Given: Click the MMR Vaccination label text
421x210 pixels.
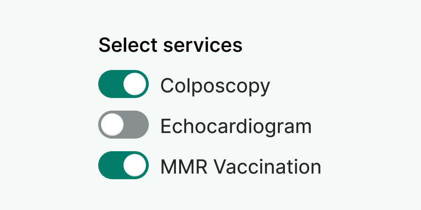Looking at the screenshot, I should [x=240, y=167].
